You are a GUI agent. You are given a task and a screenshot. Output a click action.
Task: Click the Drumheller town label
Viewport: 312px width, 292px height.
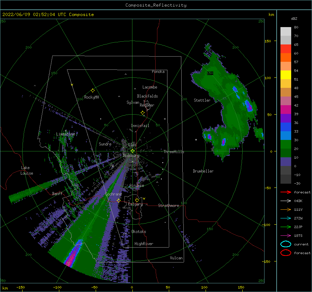tap(203, 171)
